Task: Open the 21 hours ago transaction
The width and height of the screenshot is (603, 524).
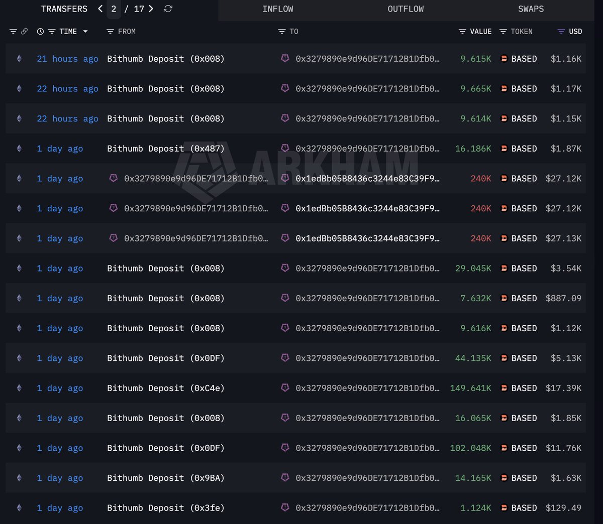Action: pyautogui.click(x=67, y=59)
